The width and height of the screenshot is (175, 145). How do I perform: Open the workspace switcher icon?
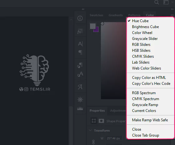(166, 2)
